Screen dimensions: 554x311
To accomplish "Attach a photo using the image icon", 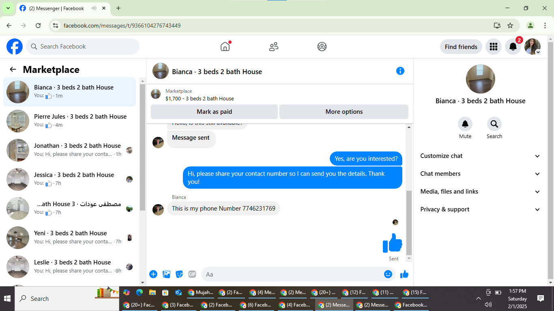I will tap(166, 274).
